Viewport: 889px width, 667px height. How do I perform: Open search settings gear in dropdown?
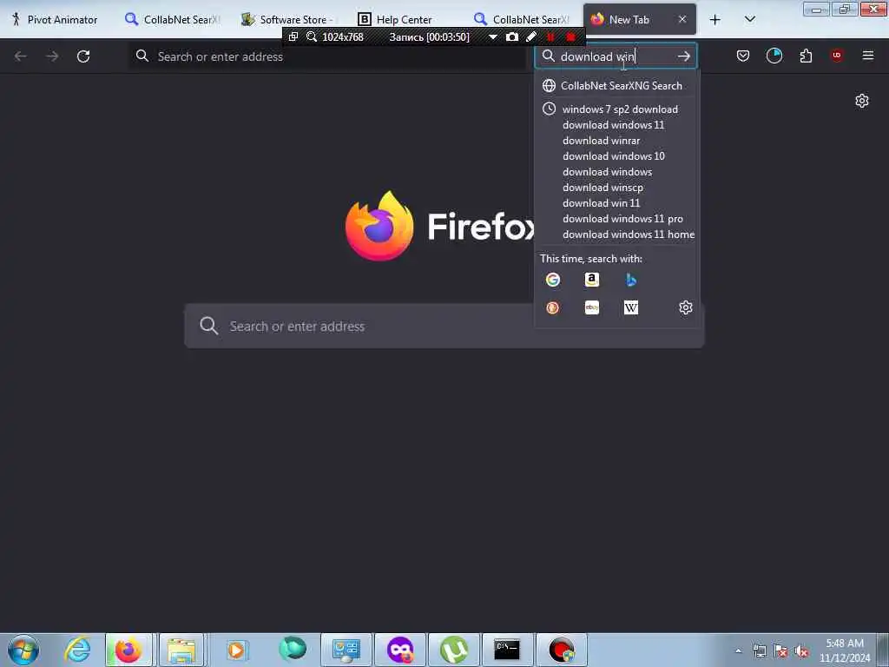(x=686, y=307)
